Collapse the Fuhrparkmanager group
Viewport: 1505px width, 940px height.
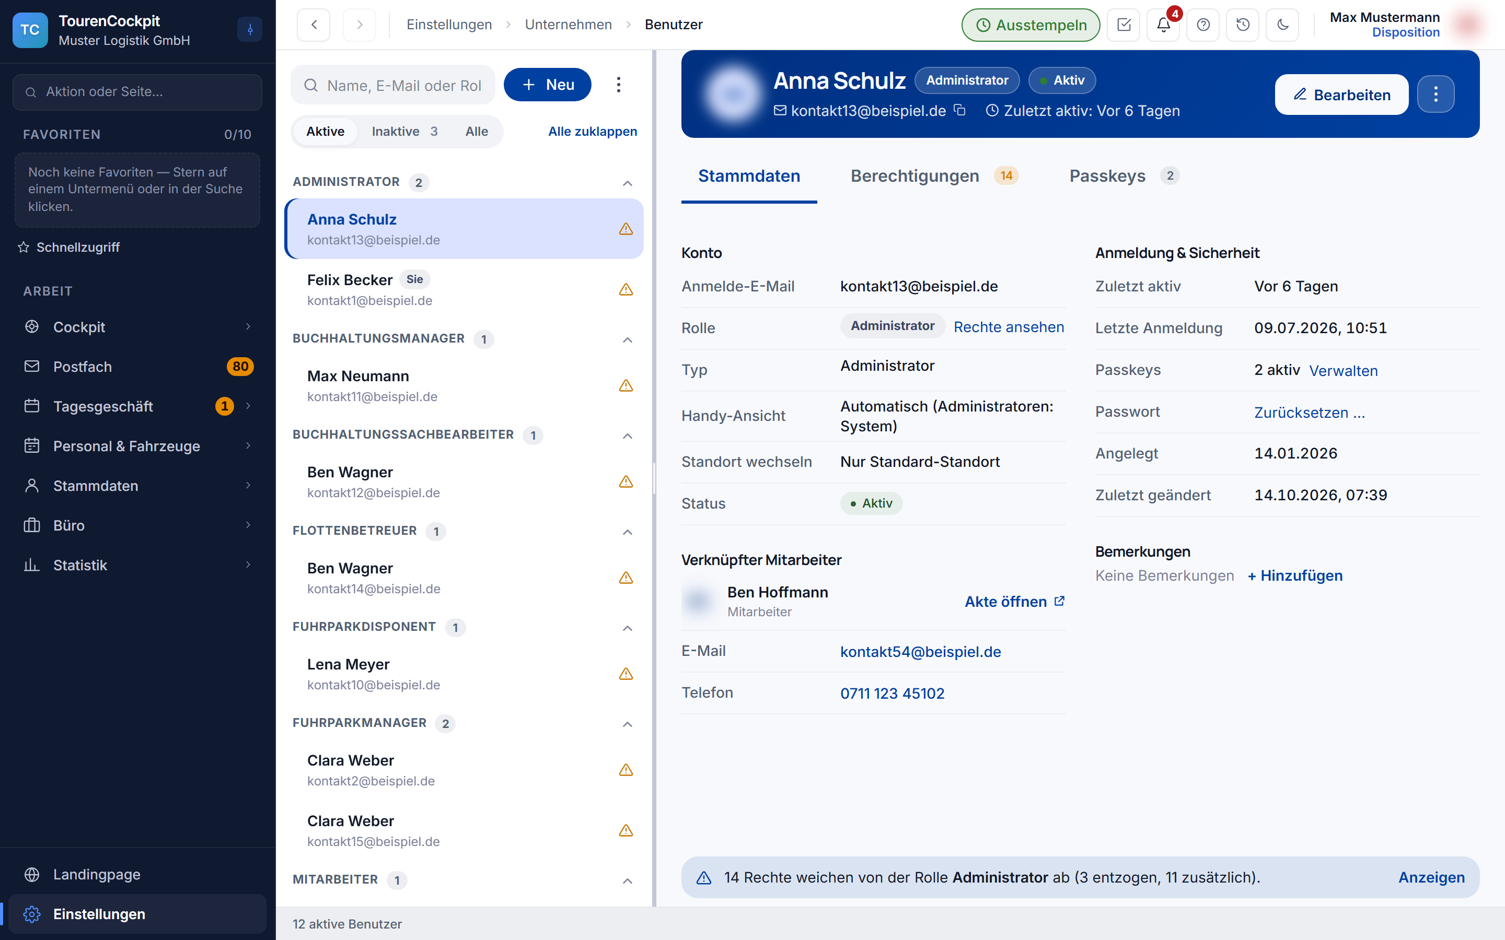628,724
